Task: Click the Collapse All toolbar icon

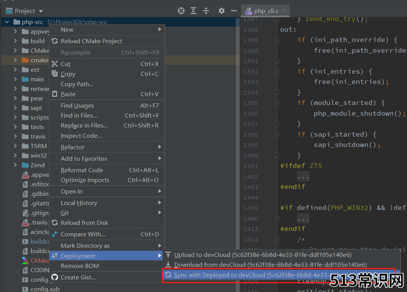Action: pos(206,11)
